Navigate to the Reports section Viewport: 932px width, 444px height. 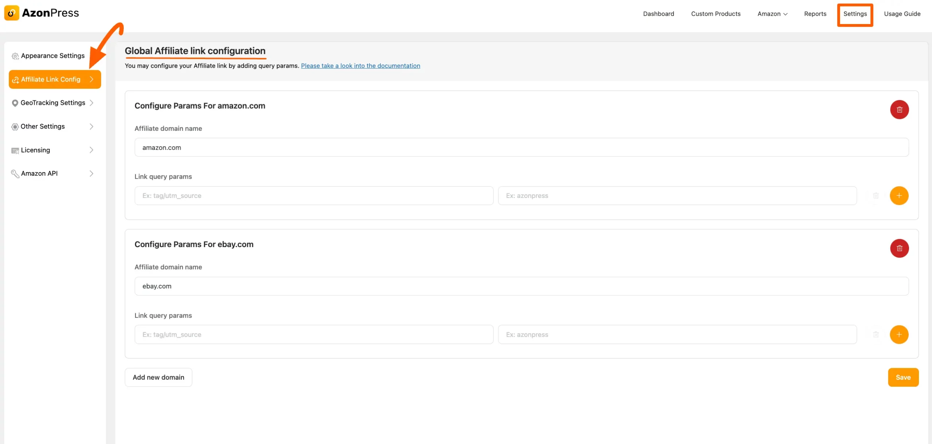tap(815, 13)
